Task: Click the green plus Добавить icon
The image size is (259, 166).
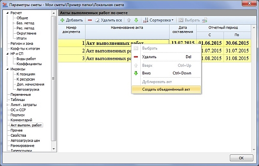Action: pos(62,20)
